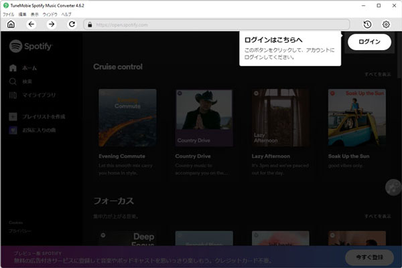Go forward with the right arrow button

click(x=52, y=24)
